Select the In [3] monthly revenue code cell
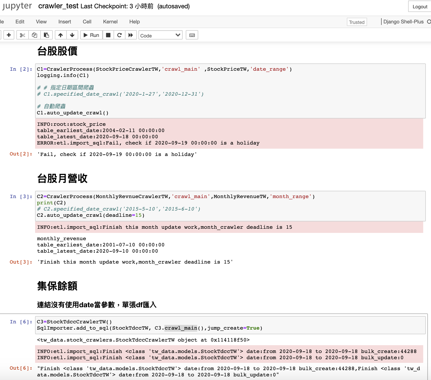This screenshot has width=431, height=380. [182, 206]
